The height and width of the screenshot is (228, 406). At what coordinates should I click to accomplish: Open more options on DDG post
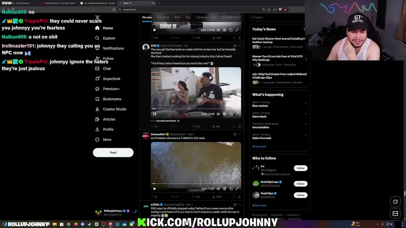(x=239, y=205)
